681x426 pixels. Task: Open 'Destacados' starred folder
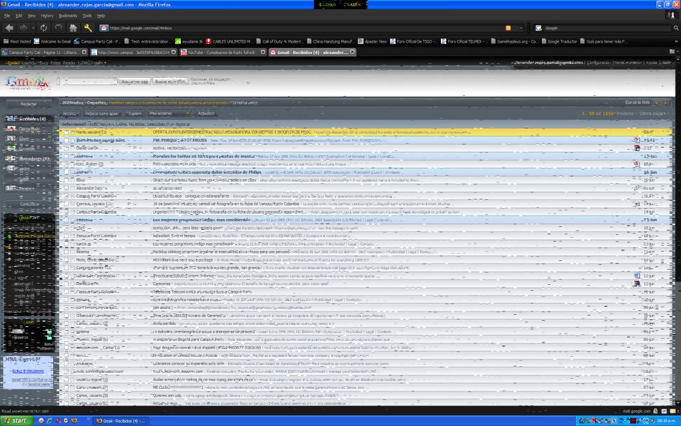point(29,129)
